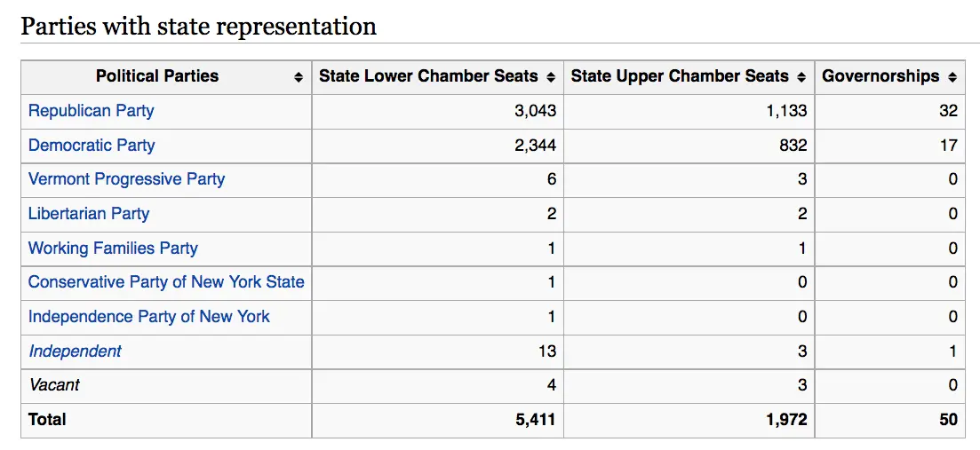Click the Political Parties column header text
Viewport: 980px width, 450px height.
(157, 76)
